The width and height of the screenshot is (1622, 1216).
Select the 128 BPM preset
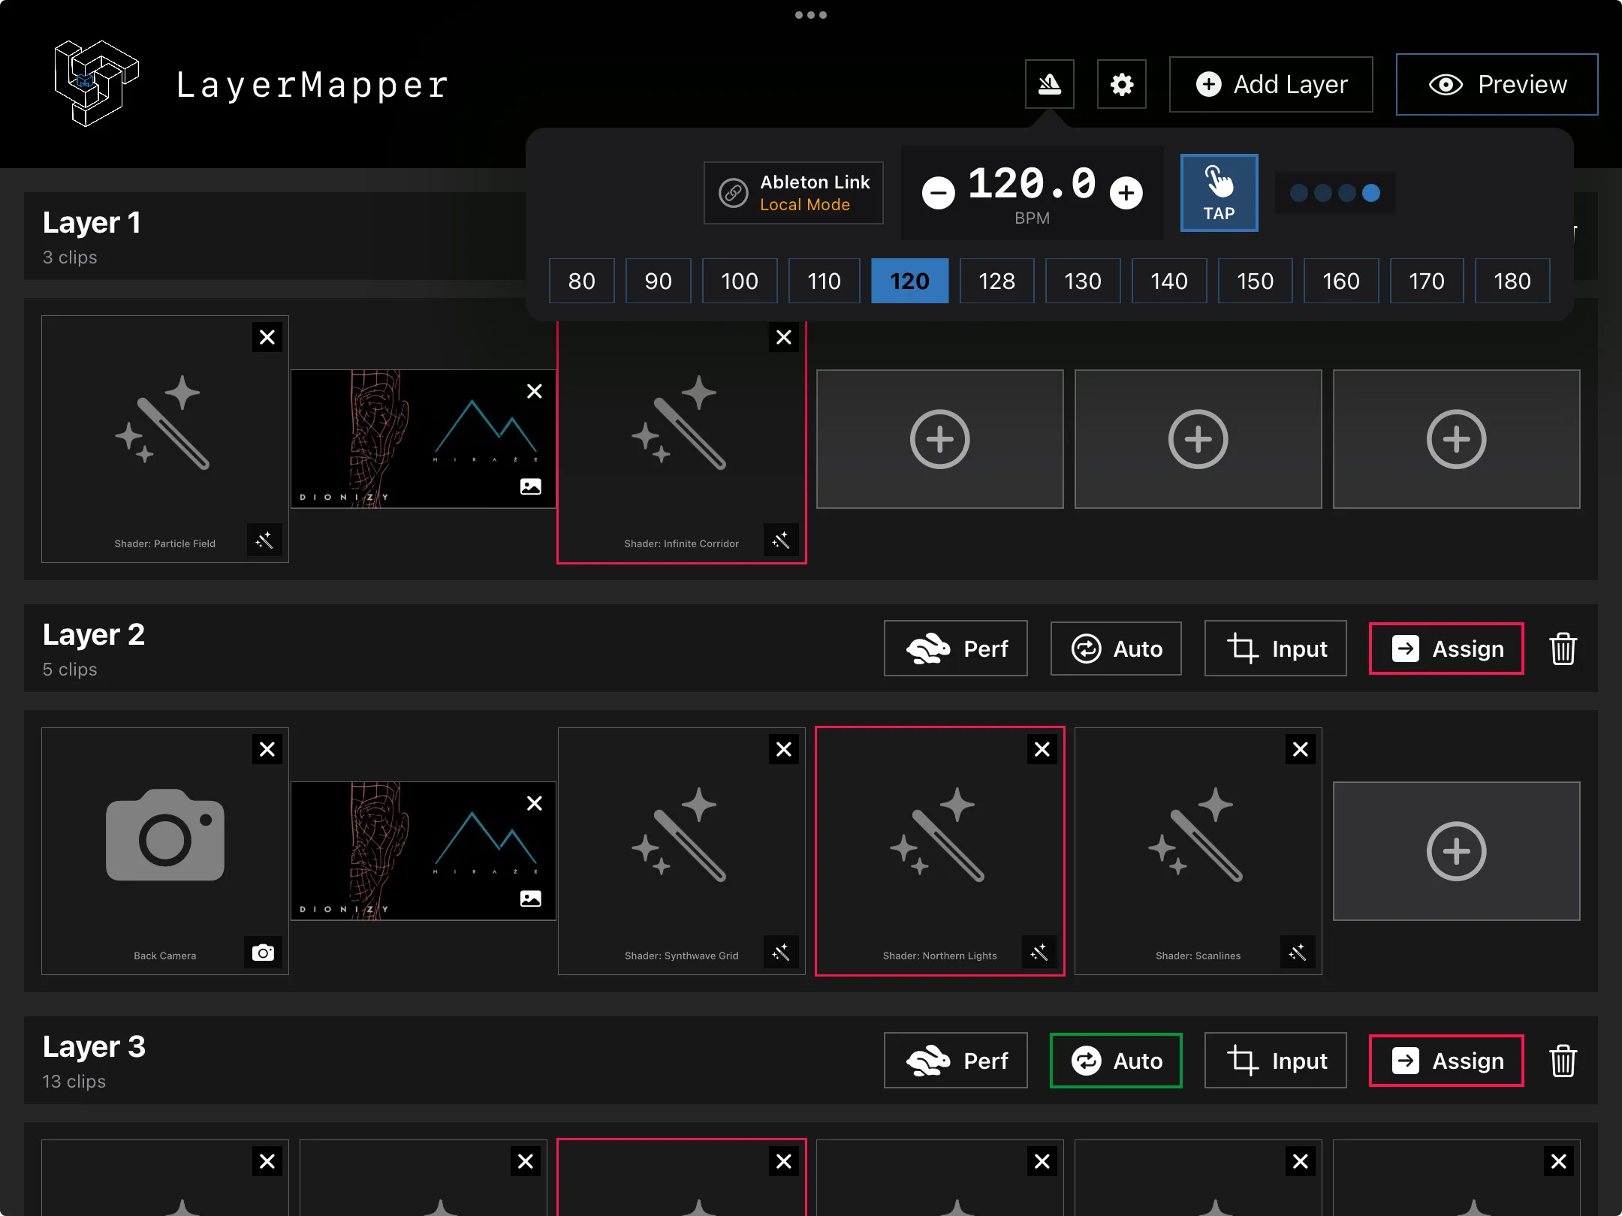coord(996,281)
